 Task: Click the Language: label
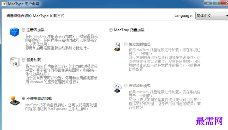click(x=183, y=16)
